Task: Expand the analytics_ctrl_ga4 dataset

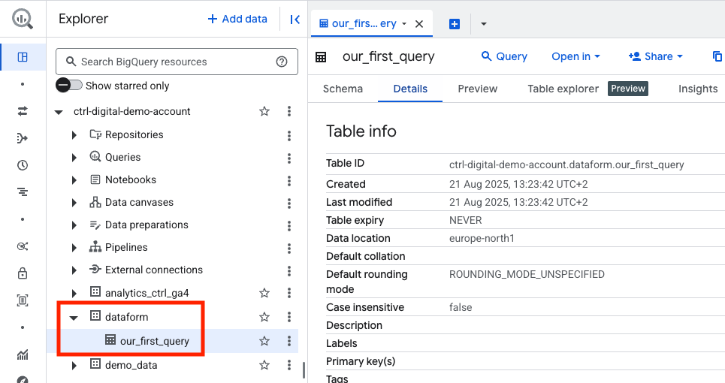Action: click(x=74, y=294)
